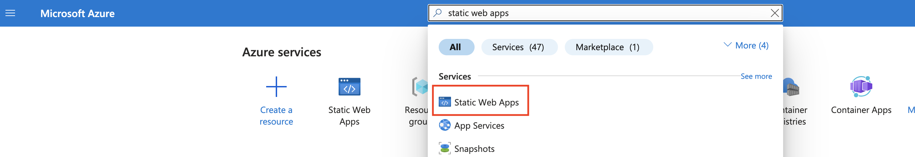Image resolution: width=915 pixels, height=157 pixels.
Task: Click the Container Apps label
Action: tap(861, 110)
